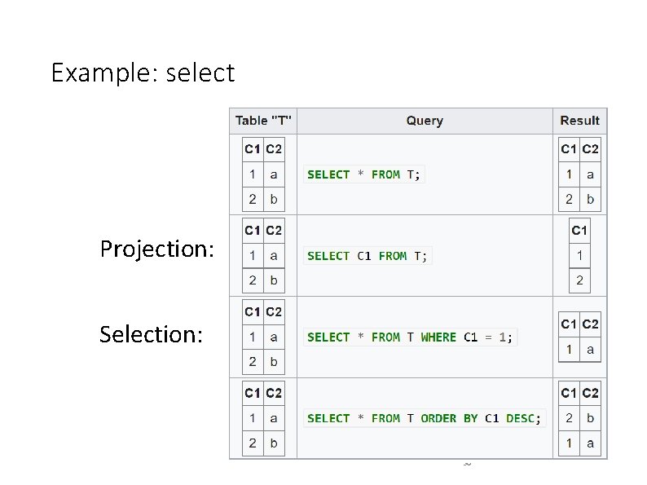Click the C1 C2 header of the first result table
This screenshot has width=647, height=485.
coord(579,149)
